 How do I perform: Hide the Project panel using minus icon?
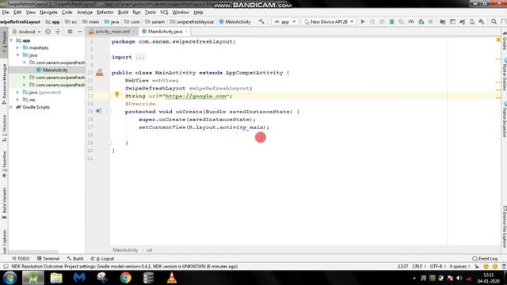point(80,32)
